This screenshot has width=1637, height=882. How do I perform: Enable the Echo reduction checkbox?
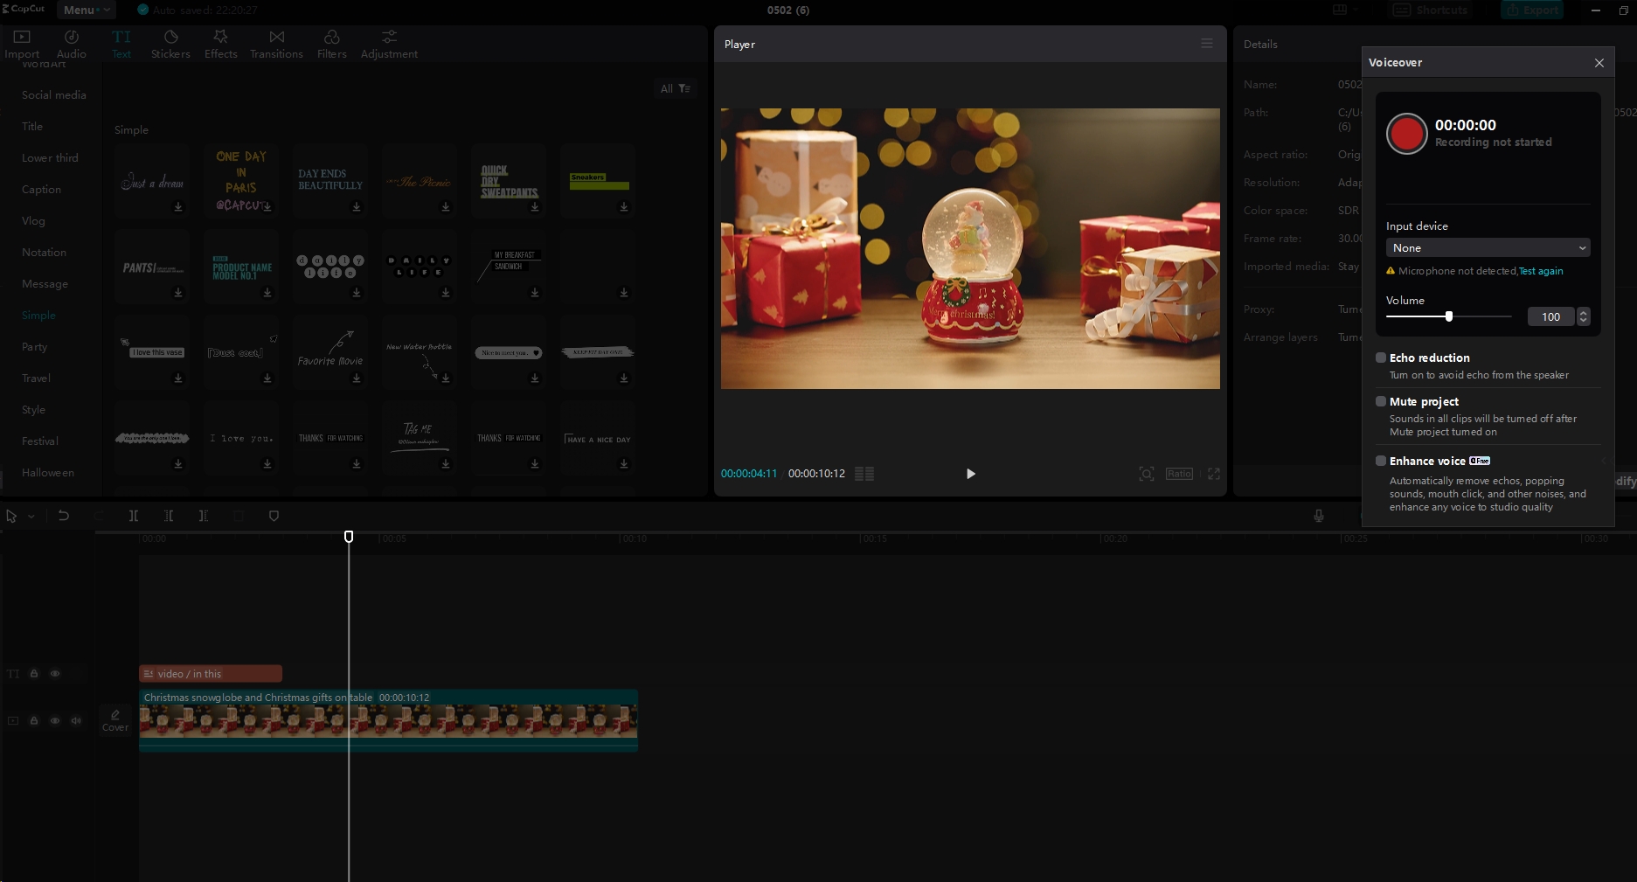point(1381,358)
